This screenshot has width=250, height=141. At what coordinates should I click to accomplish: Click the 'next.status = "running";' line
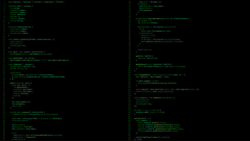pos(22,127)
